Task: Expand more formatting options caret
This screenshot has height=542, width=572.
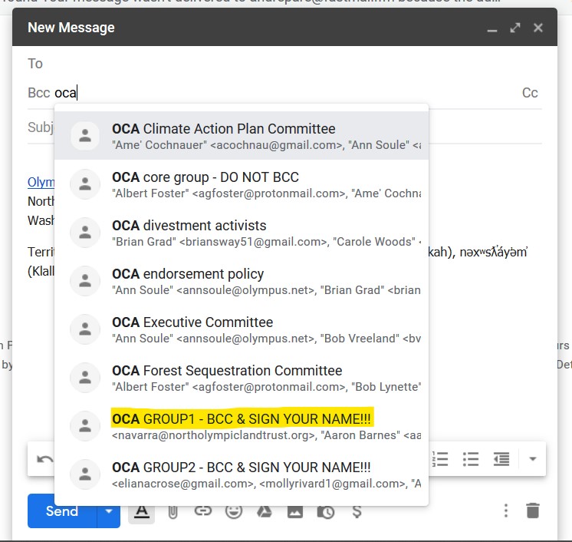Action: pyautogui.click(x=532, y=459)
